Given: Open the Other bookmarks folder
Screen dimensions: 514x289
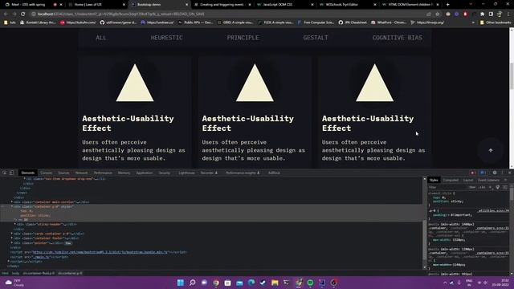Looking at the screenshot, I should pyautogui.click(x=496, y=22).
